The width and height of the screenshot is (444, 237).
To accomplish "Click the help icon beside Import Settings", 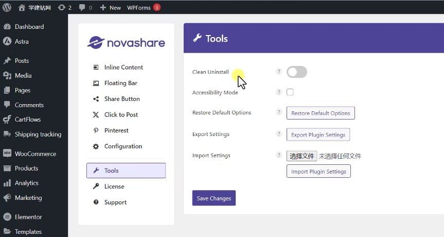I will click(279, 155).
